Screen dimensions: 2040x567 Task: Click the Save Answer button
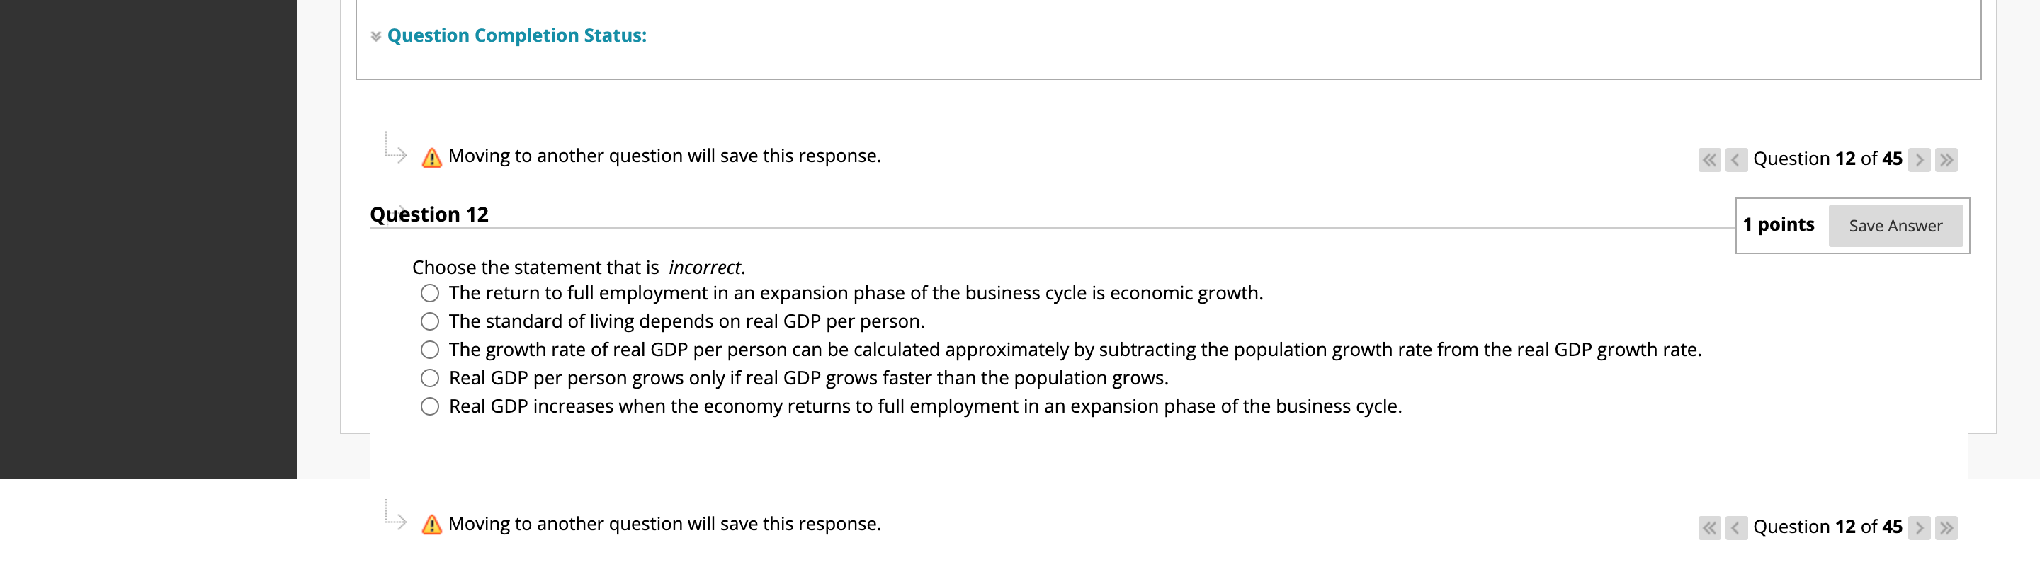1896,226
